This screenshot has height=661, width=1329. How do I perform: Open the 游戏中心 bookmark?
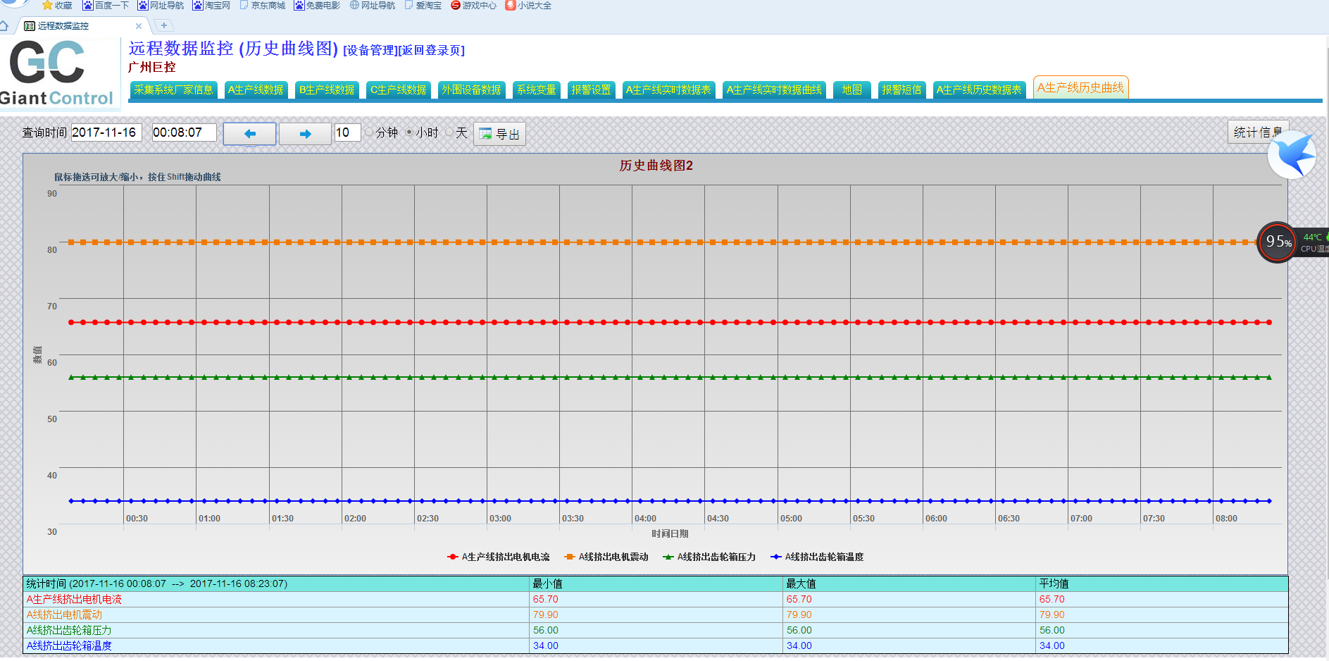(473, 6)
